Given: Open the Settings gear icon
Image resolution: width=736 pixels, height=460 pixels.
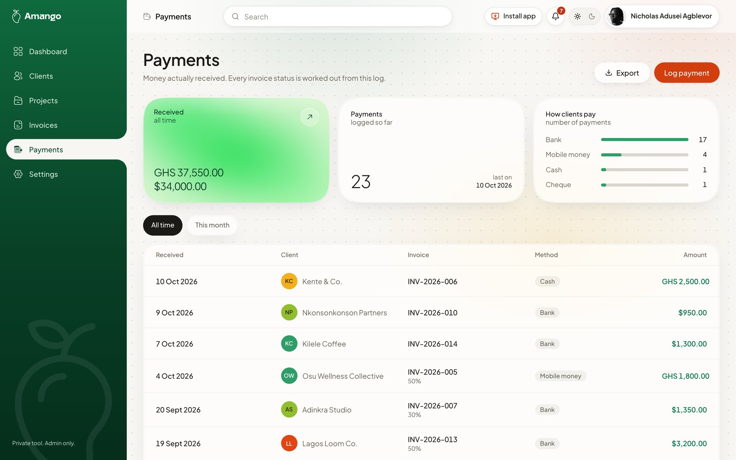Looking at the screenshot, I should click(x=18, y=174).
